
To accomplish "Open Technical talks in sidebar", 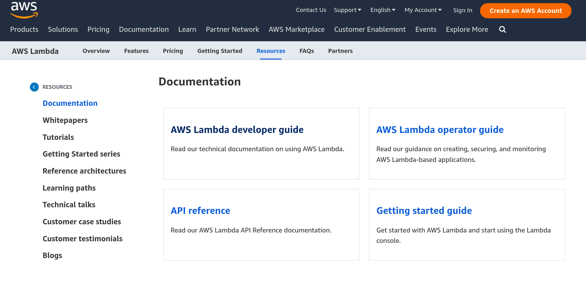I will (x=69, y=205).
